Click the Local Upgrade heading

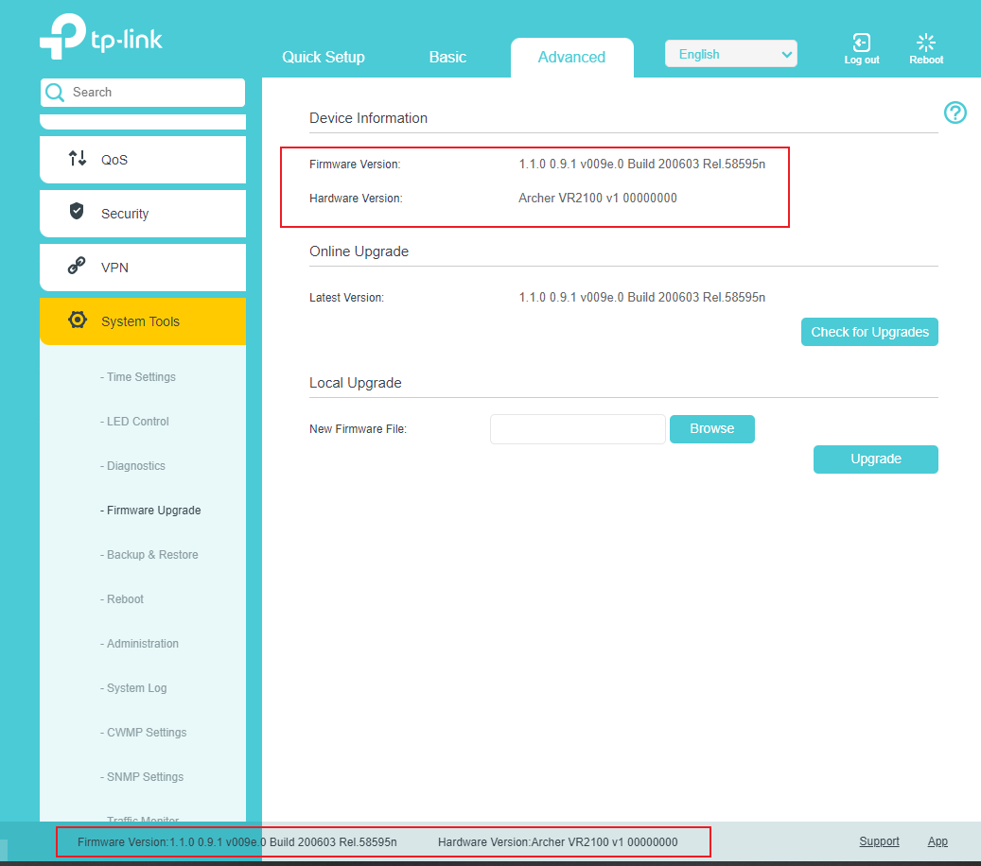[x=356, y=383]
